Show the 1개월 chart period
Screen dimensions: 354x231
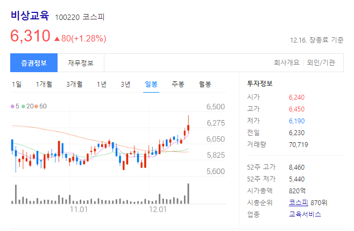point(44,85)
